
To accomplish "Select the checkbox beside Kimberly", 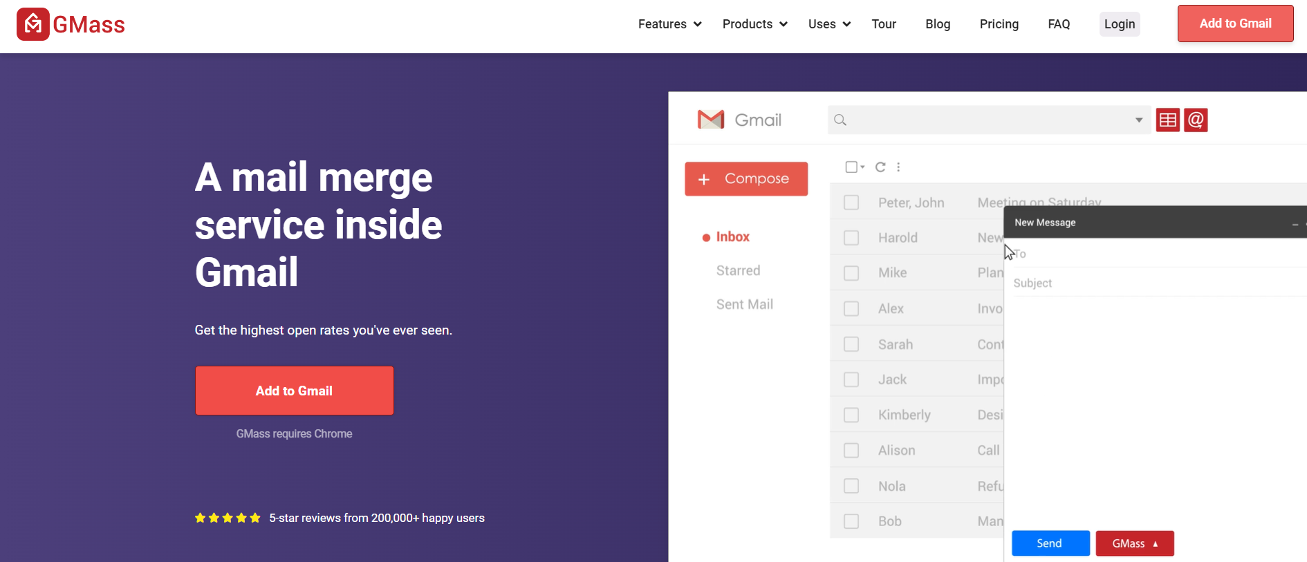I will [851, 415].
